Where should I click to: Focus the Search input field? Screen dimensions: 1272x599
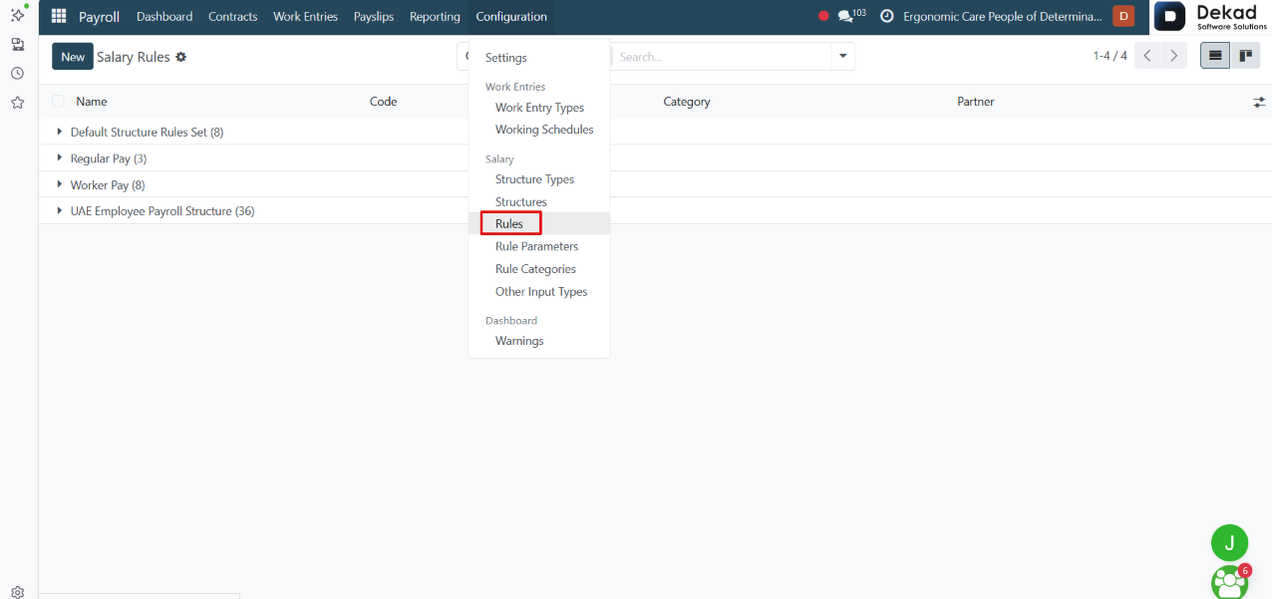(x=722, y=57)
